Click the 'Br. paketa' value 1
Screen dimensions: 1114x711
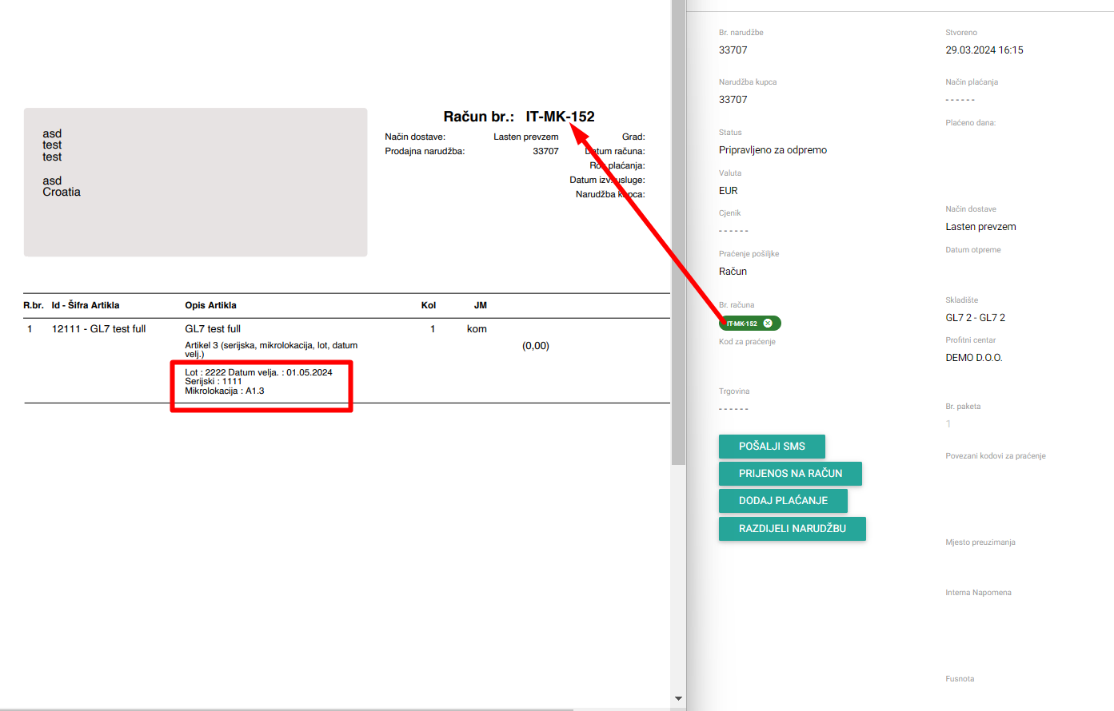coord(948,424)
